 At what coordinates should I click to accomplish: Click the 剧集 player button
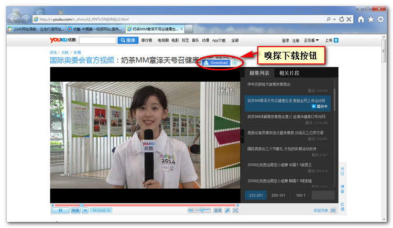click(x=75, y=211)
